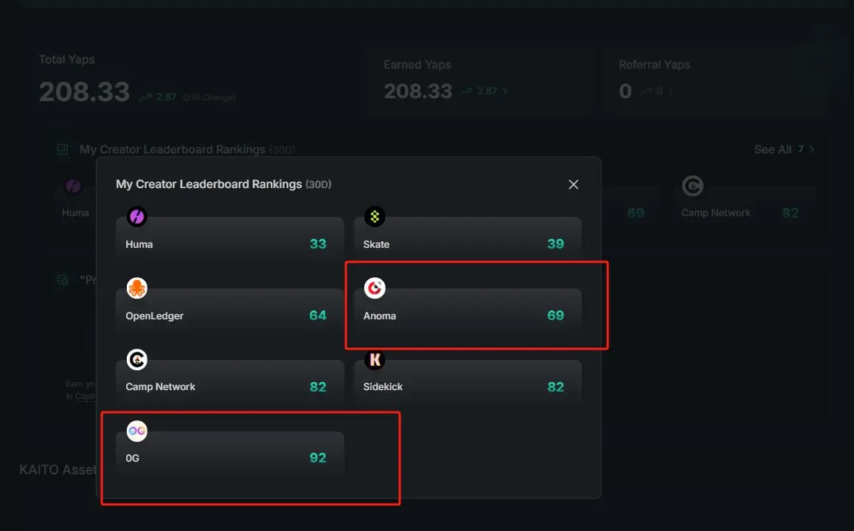
Task: Click OpenLedger rank value 64
Action: tap(318, 316)
